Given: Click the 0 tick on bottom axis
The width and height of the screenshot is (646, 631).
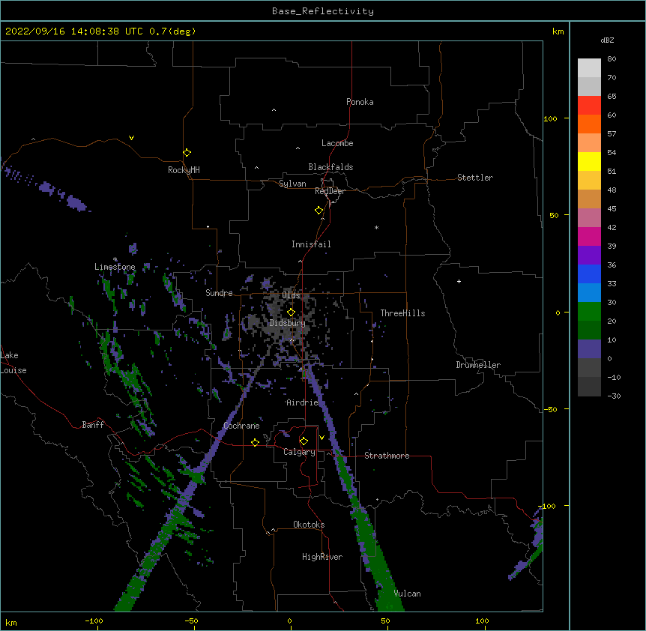Looking at the screenshot, I should [289, 621].
